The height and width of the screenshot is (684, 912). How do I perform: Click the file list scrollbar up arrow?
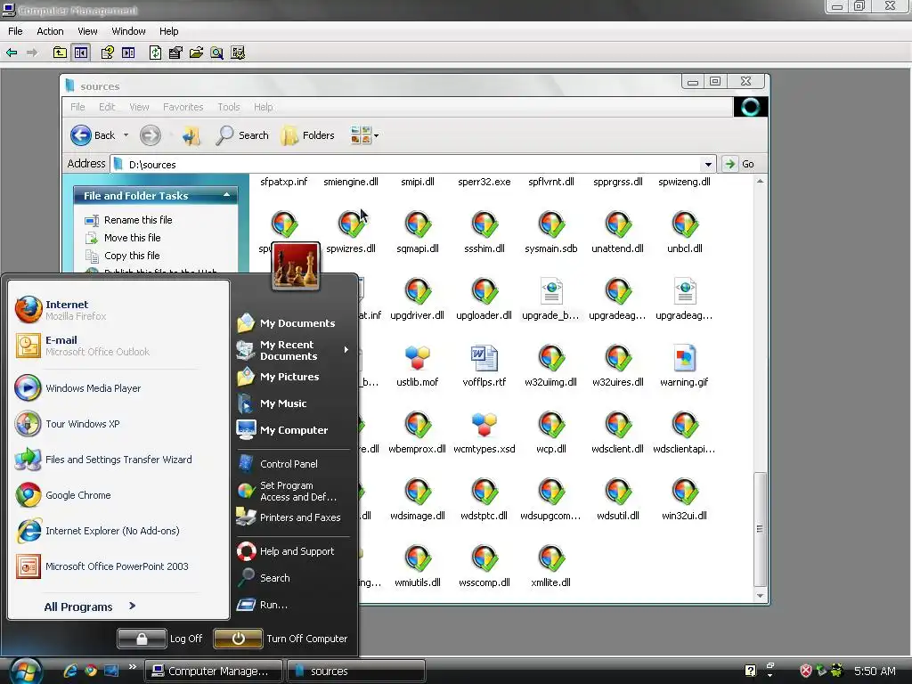pos(760,181)
